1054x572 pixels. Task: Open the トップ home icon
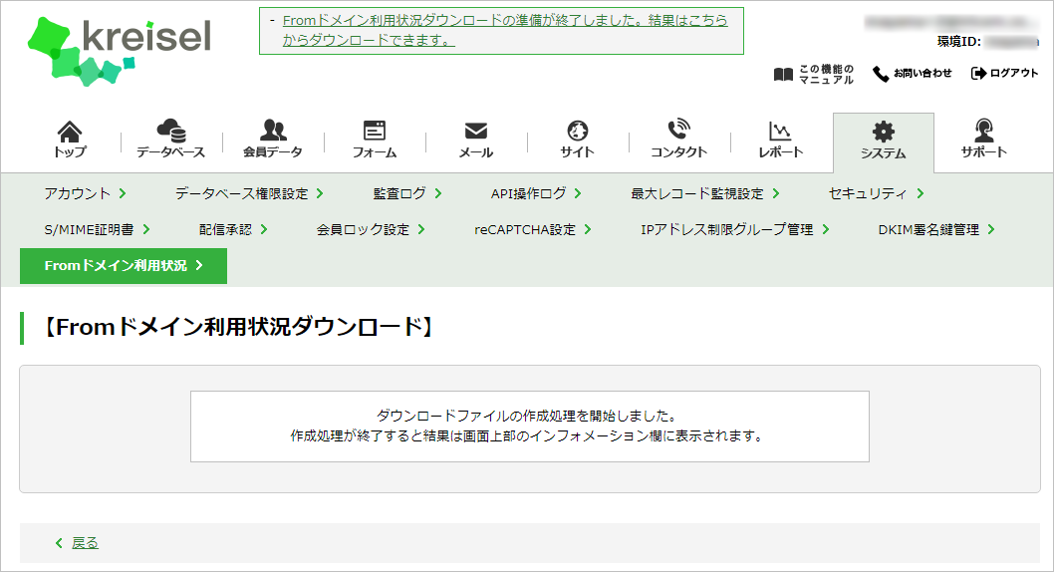click(70, 131)
